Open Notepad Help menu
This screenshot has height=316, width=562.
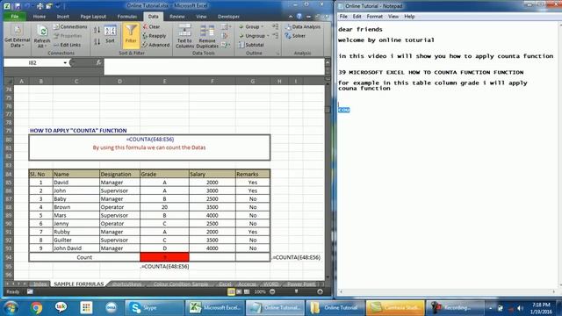409,17
